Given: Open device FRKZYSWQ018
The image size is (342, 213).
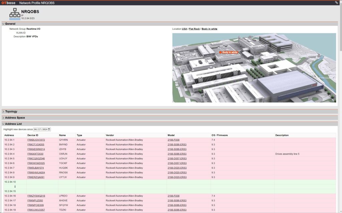Looking at the screenshot, I should (36, 196).
